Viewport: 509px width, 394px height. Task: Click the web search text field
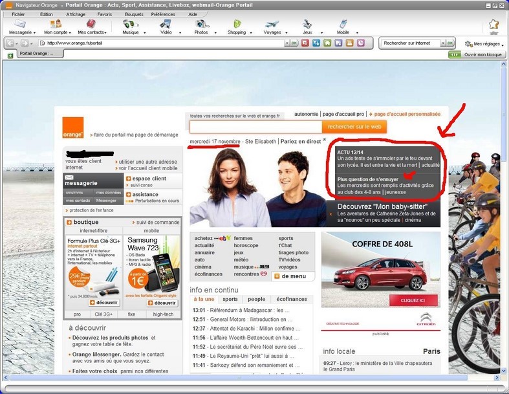pos(256,127)
